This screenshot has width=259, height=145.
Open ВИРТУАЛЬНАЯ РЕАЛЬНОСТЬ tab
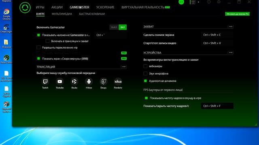pyautogui.click(x=143, y=7)
